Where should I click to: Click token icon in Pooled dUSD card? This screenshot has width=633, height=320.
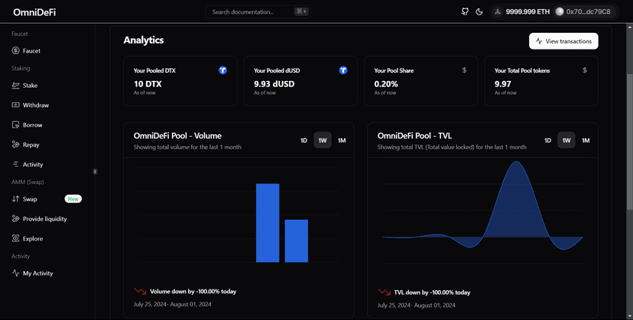pos(343,70)
